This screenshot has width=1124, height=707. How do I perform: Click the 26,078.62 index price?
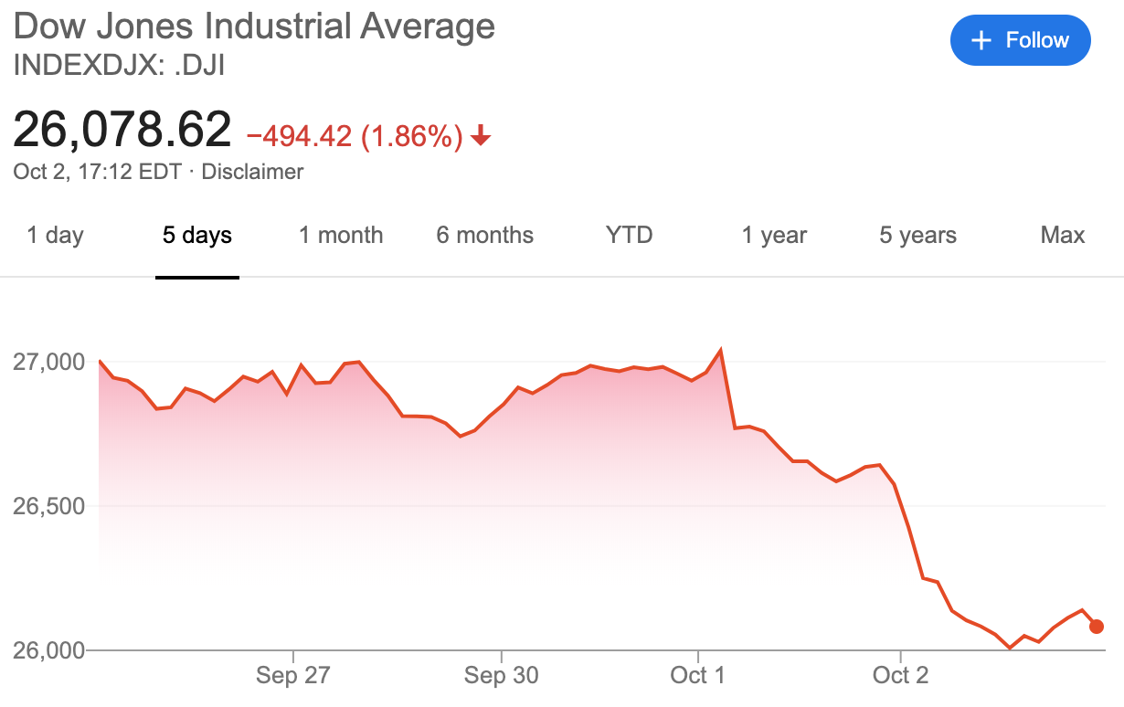pyautogui.click(x=122, y=130)
